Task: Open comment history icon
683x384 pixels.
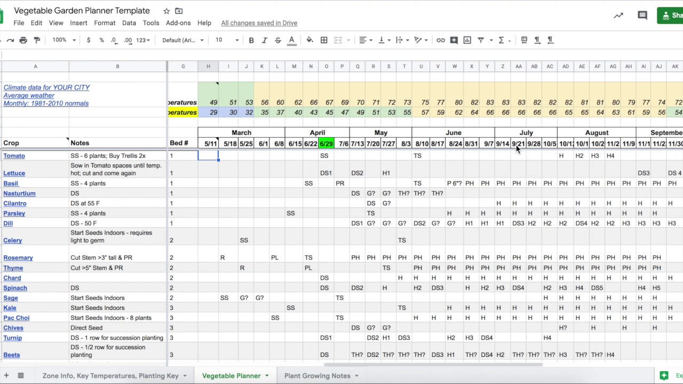Action: pyautogui.click(x=642, y=15)
